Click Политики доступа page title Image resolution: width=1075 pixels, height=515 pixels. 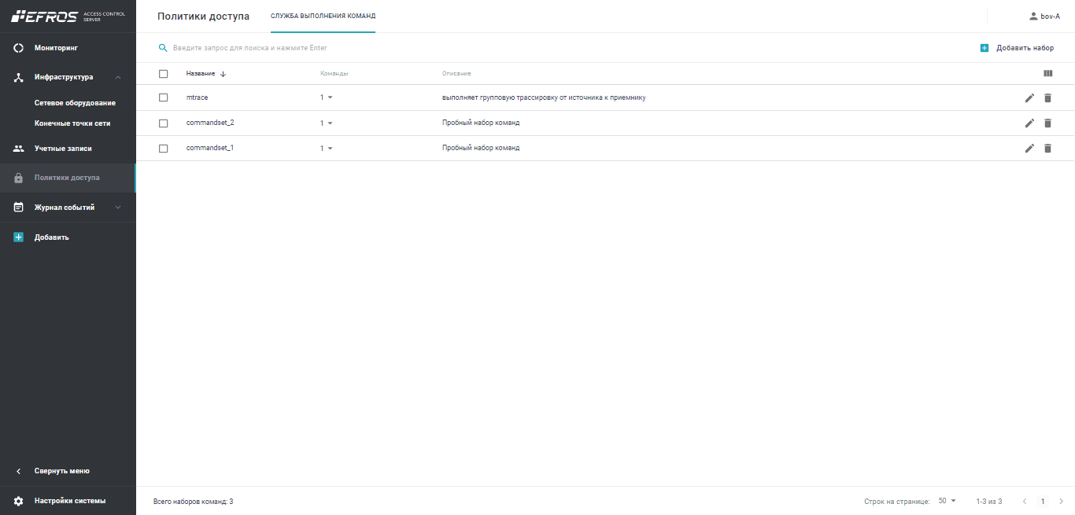[203, 16]
